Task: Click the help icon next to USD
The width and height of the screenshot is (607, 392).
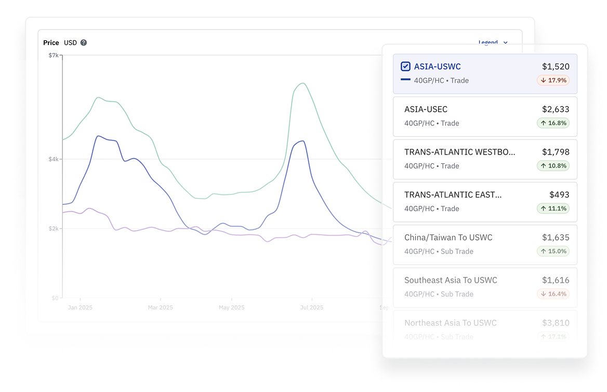Action: click(84, 43)
